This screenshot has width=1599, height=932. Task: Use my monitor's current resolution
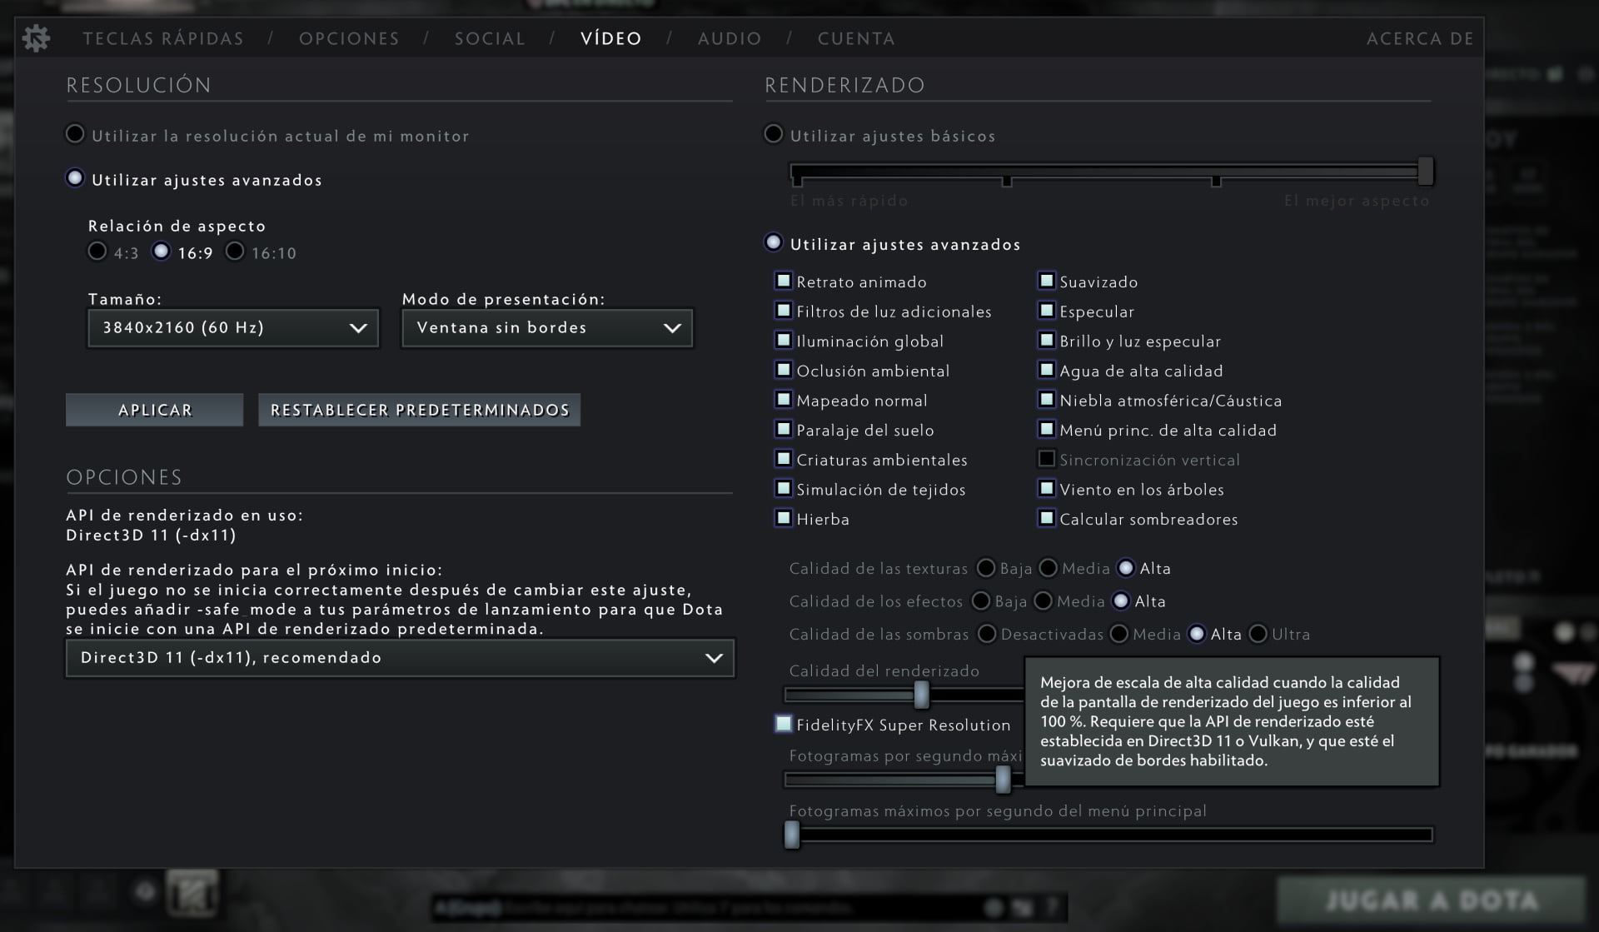point(76,134)
